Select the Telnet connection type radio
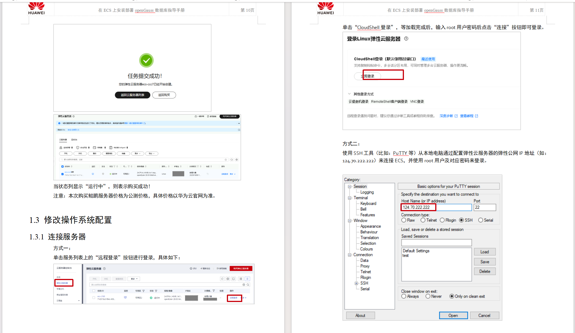Viewport: 575px width, 333px height. point(423,220)
